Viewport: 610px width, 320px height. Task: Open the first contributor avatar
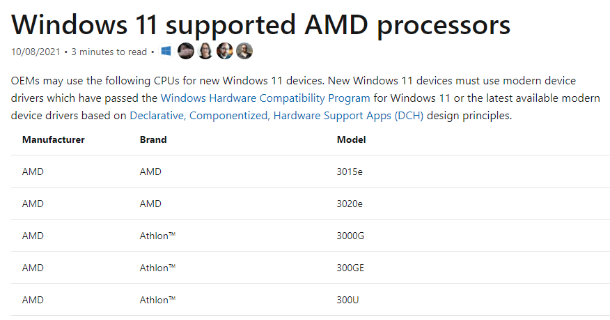(x=185, y=51)
